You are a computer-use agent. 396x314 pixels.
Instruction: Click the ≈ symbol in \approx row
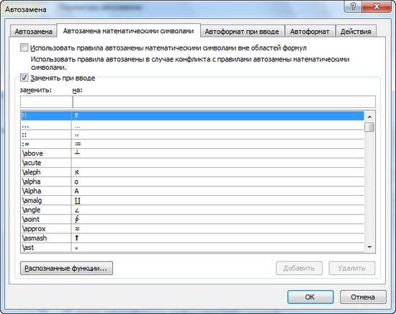point(77,229)
